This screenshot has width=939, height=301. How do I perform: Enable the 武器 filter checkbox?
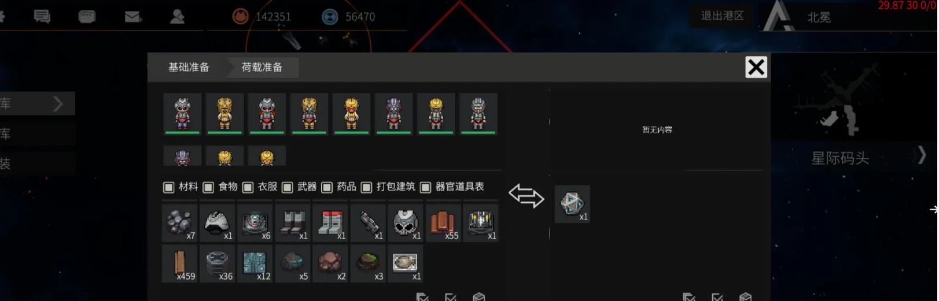tap(288, 187)
